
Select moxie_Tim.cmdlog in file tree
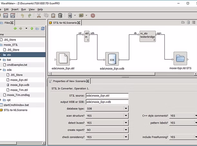click(18, 95)
